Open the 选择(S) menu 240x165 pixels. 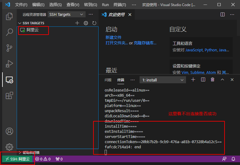point(56,5)
